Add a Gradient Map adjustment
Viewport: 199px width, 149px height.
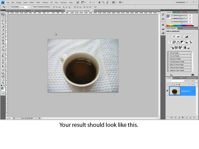tap(184, 48)
